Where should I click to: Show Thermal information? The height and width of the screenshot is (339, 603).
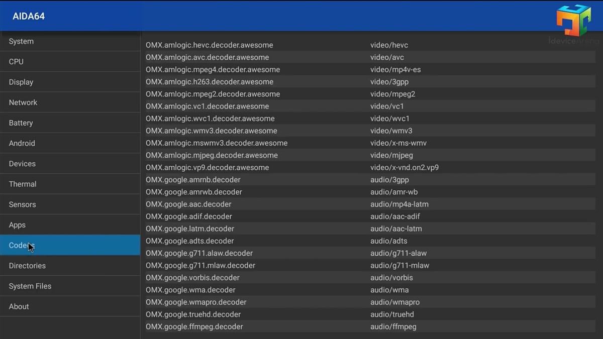[x=70, y=184]
